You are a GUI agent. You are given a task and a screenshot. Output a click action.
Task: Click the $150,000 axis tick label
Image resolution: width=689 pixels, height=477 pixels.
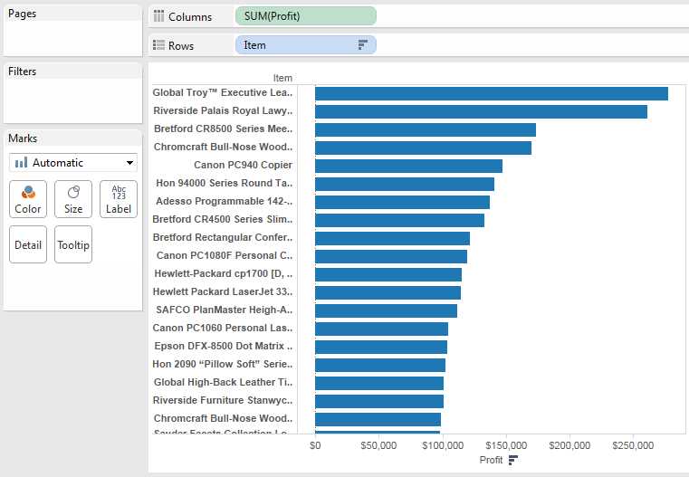506,445
